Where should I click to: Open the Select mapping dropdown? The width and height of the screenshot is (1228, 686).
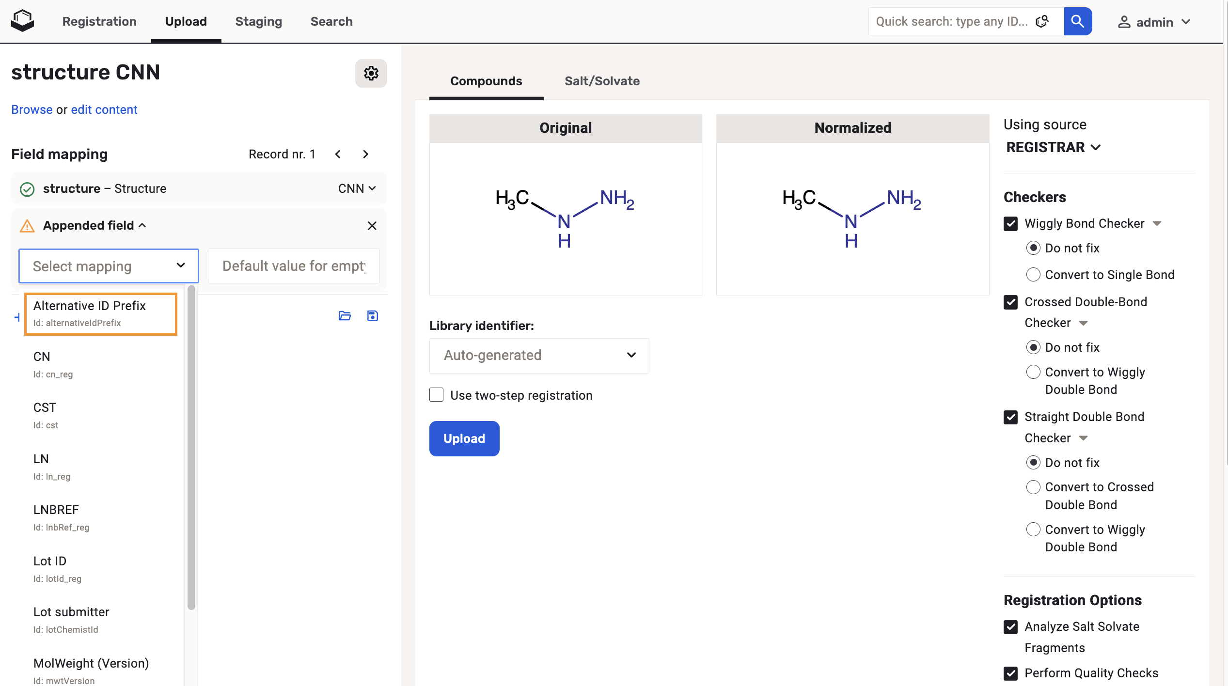click(x=109, y=266)
